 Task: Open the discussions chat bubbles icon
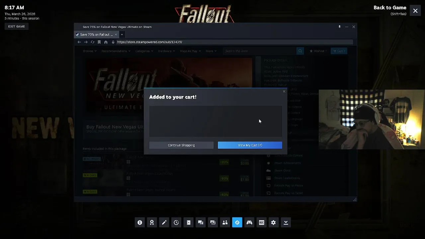point(201,222)
